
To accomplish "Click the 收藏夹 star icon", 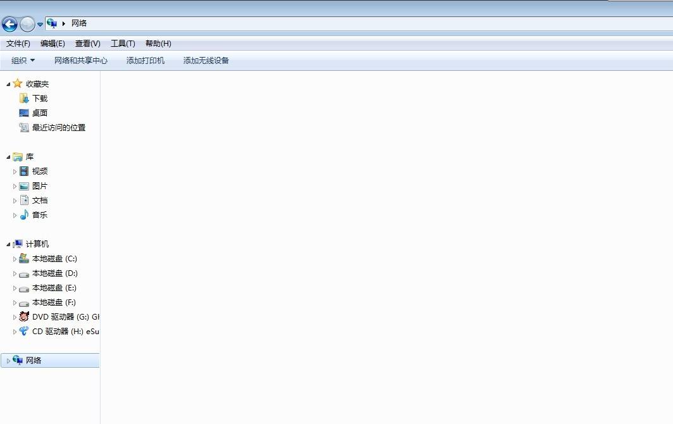I will pyautogui.click(x=18, y=84).
